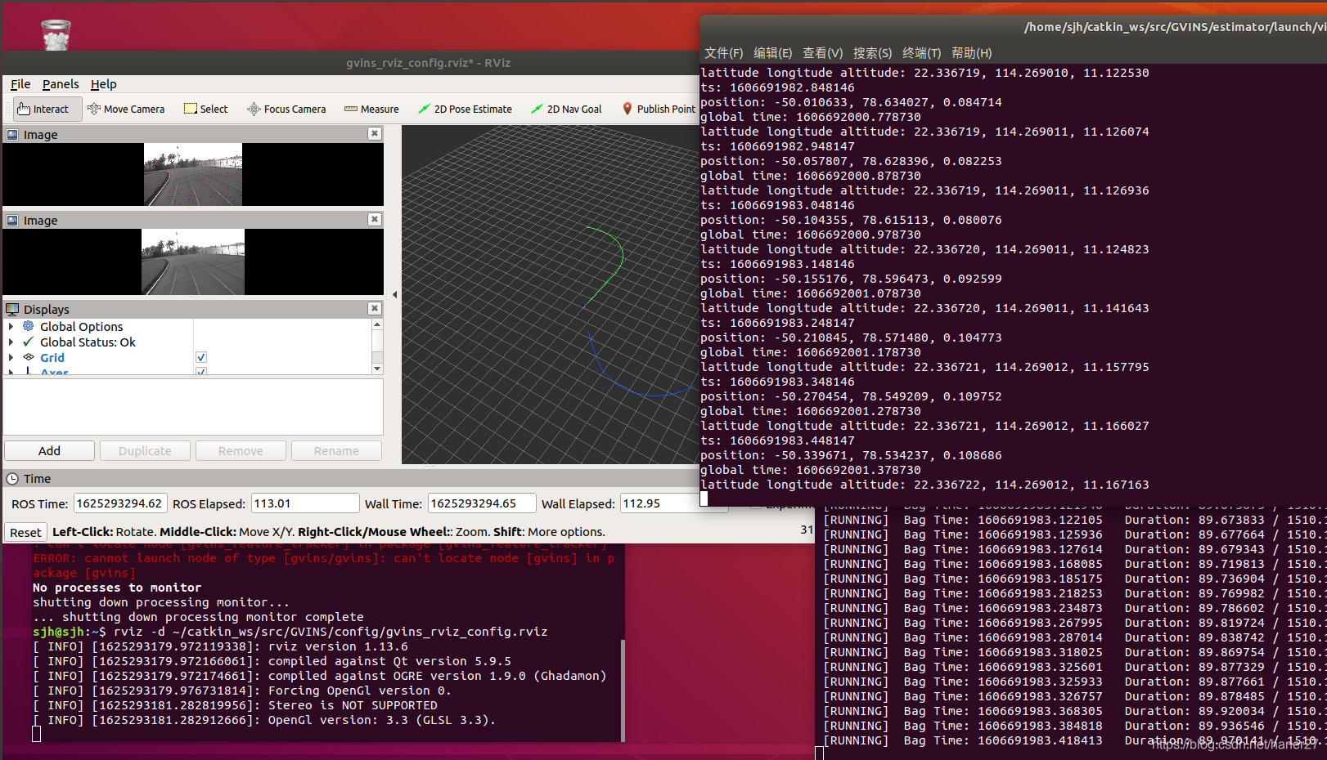
Task: Click the first Image panel icon
Action: pyautogui.click(x=12, y=134)
